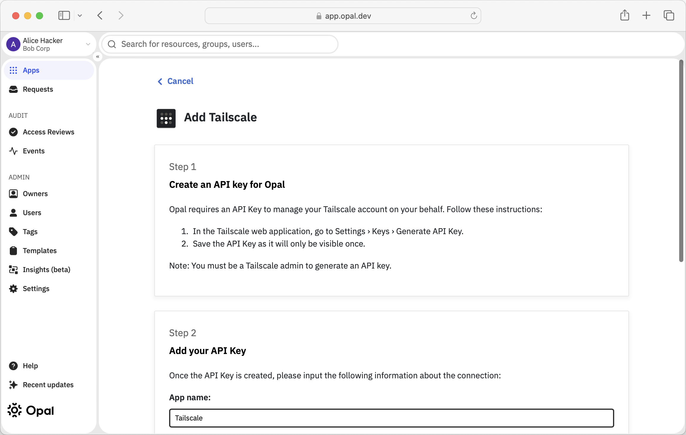Click the Help question mark icon
Screen dimensions: 686x435
click(13, 366)
